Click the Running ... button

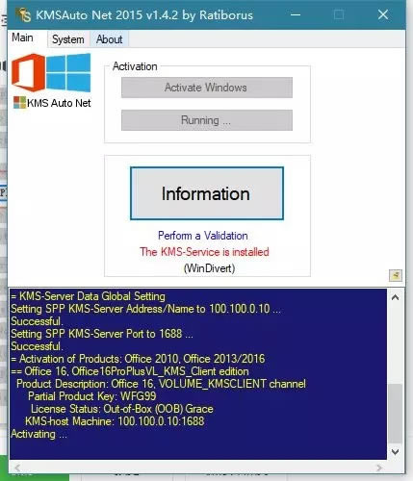click(x=207, y=120)
